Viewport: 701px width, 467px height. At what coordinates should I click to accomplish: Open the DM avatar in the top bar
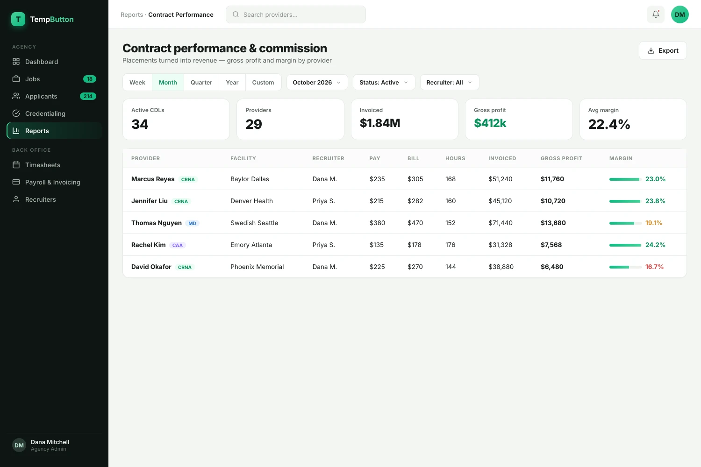click(x=680, y=14)
